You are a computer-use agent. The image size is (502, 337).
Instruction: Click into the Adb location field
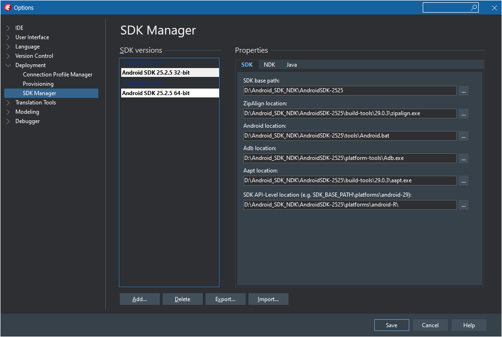click(x=350, y=158)
